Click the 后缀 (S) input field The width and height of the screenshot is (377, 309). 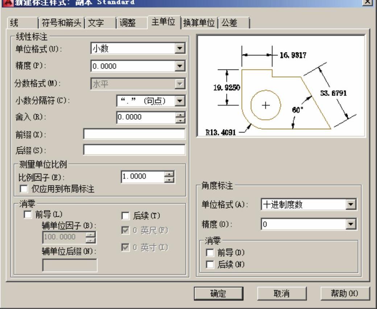134,150
